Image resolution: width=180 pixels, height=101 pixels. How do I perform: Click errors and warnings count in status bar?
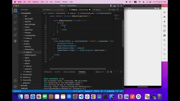(x=17, y=91)
